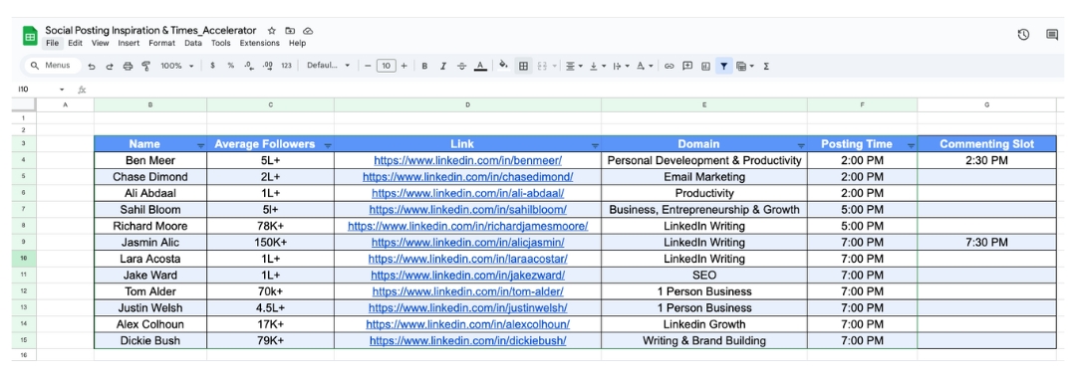Open the Google Sheets home icon
This screenshot has height=378, width=1076.
click(30, 36)
